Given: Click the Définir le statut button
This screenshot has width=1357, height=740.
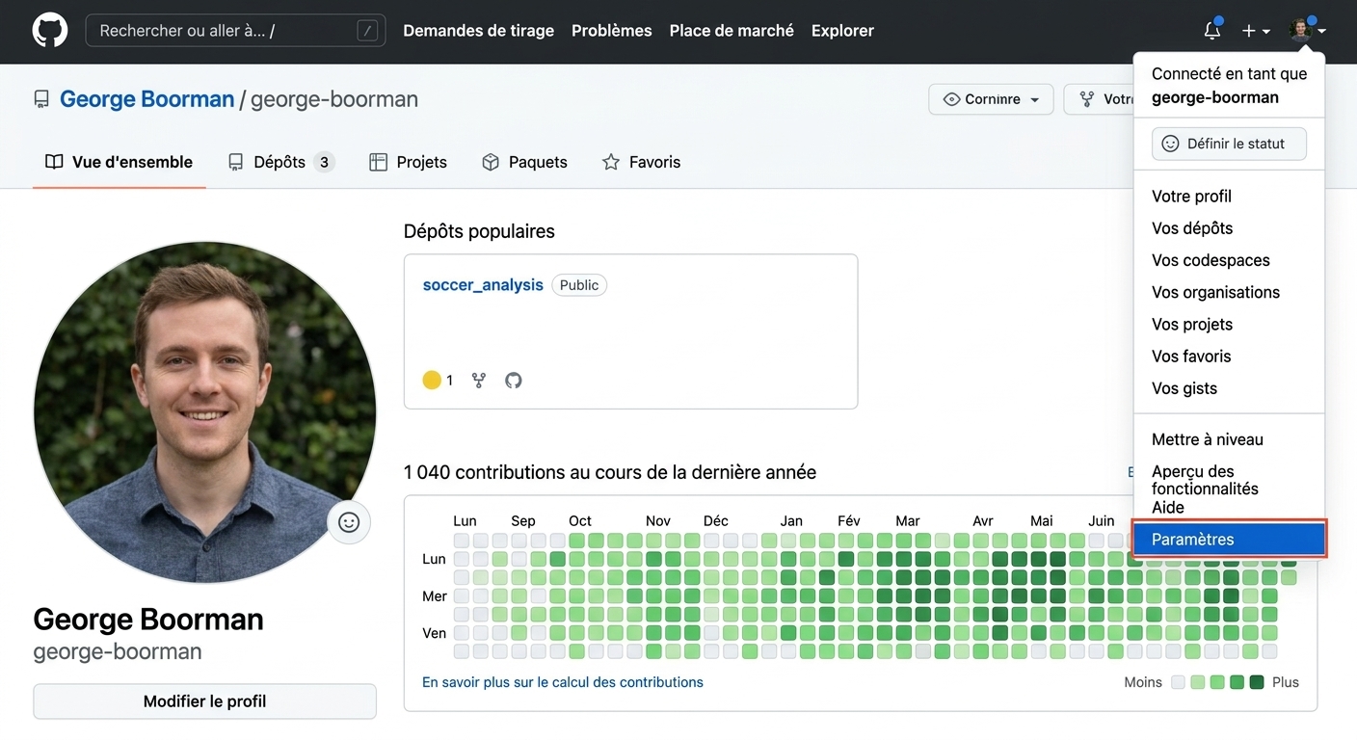Looking at the screenshot, I should [1229, 144].
